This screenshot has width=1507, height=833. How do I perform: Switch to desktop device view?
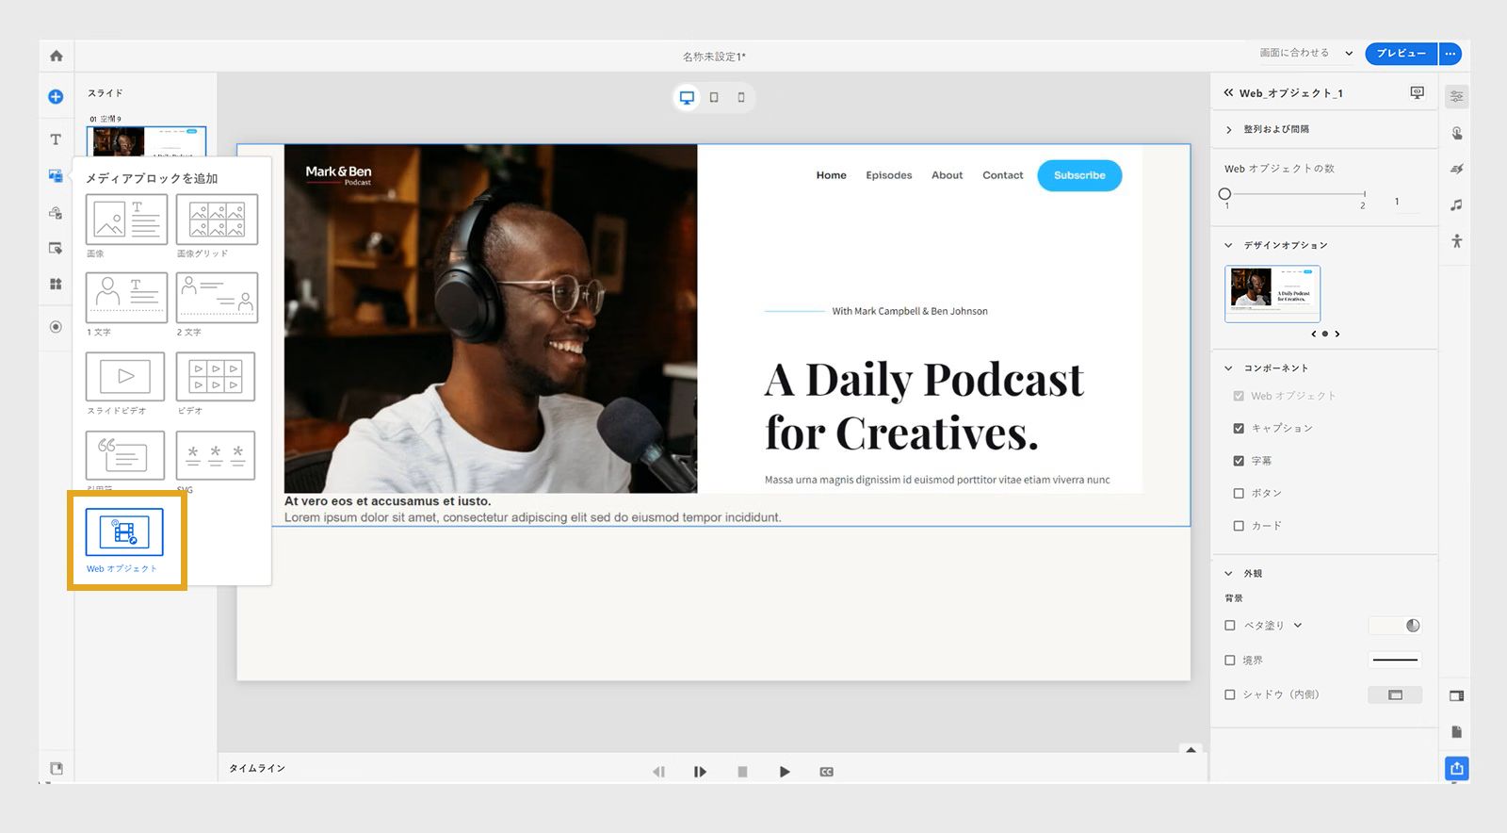[688, 97]
